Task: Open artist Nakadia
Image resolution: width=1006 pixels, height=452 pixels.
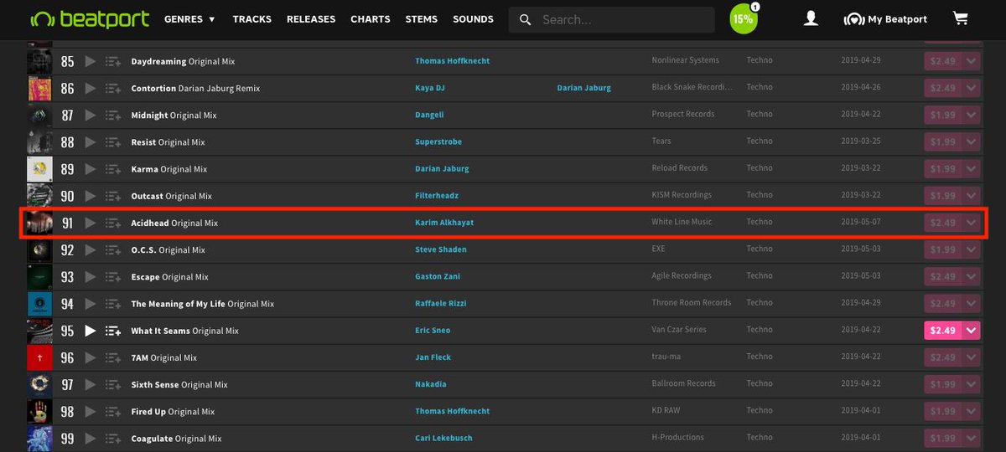Action: click(431, 385)
